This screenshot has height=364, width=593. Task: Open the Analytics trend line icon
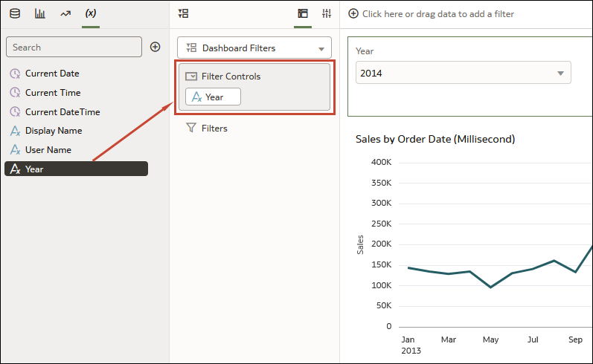65,13
